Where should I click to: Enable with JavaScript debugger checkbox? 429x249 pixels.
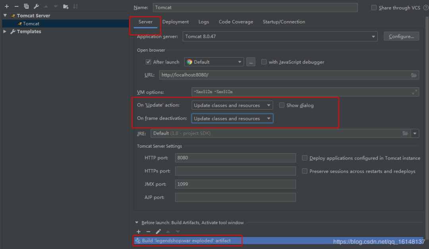coord(264,62)
